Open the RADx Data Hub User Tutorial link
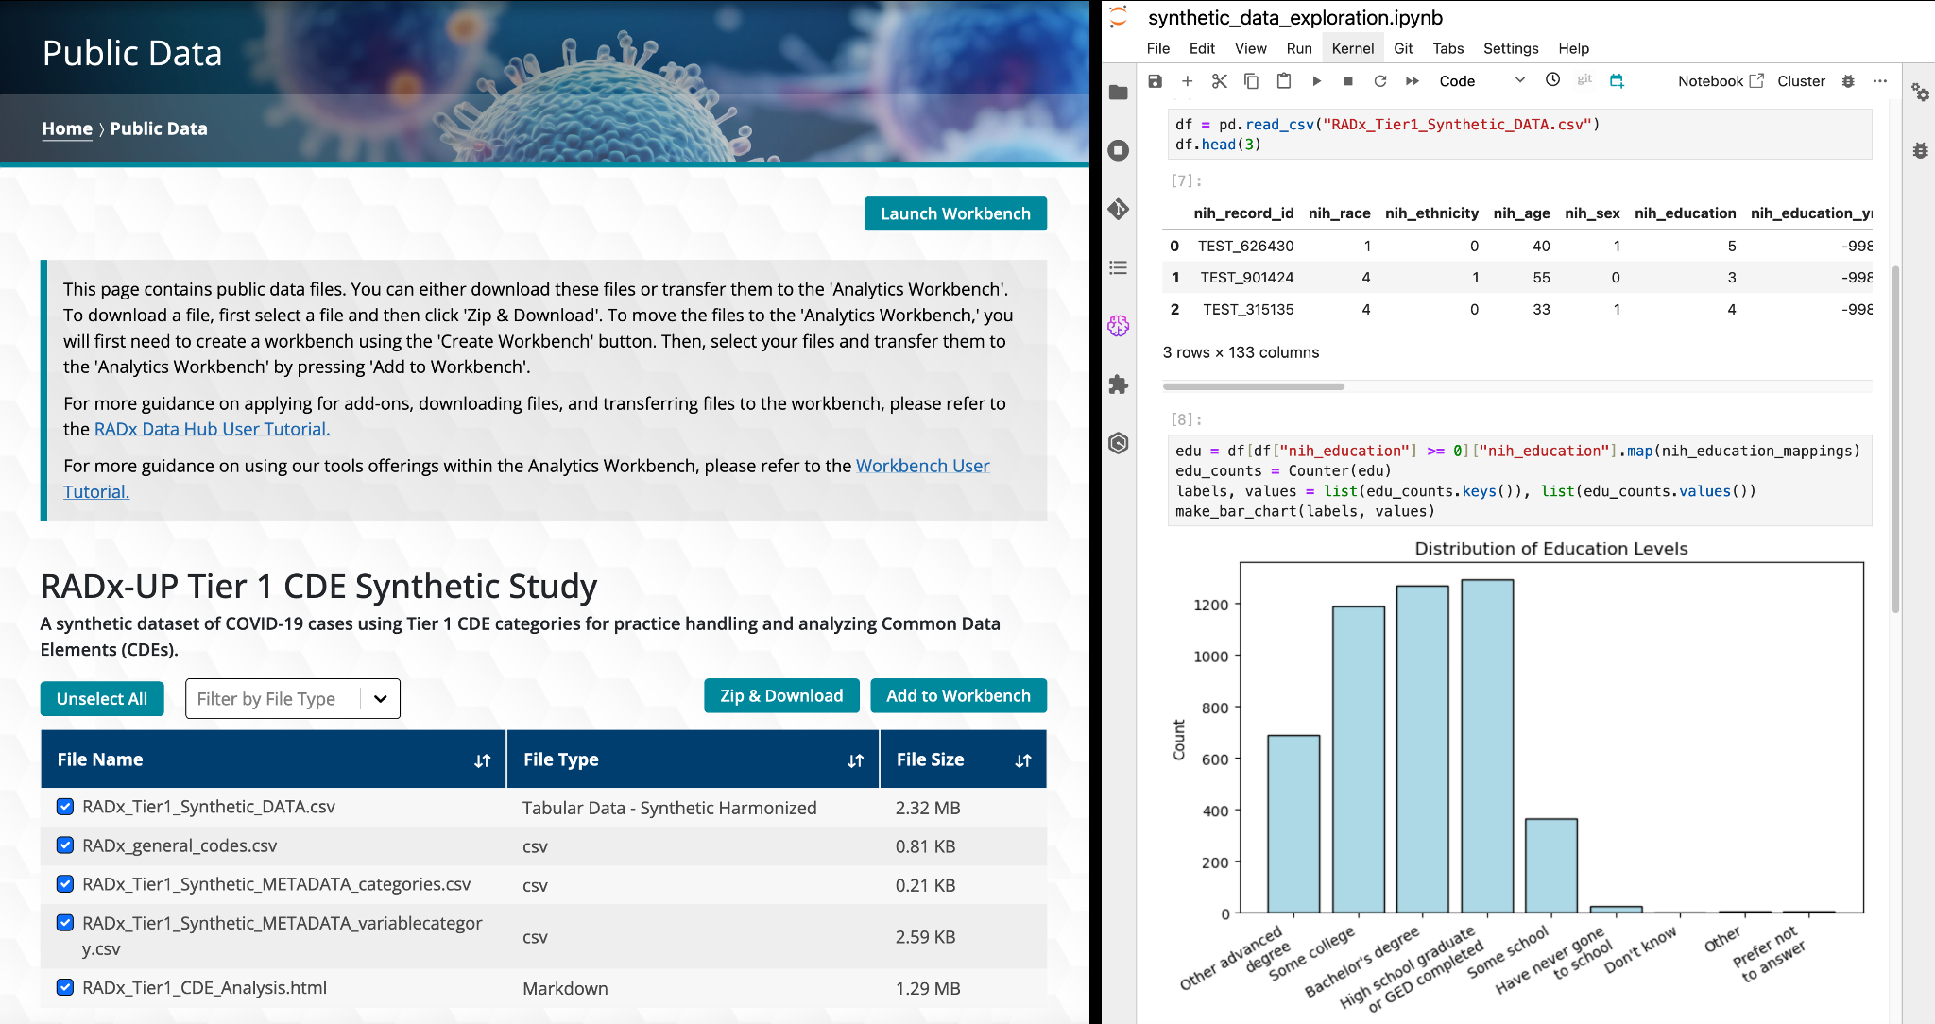 (212, 429)
